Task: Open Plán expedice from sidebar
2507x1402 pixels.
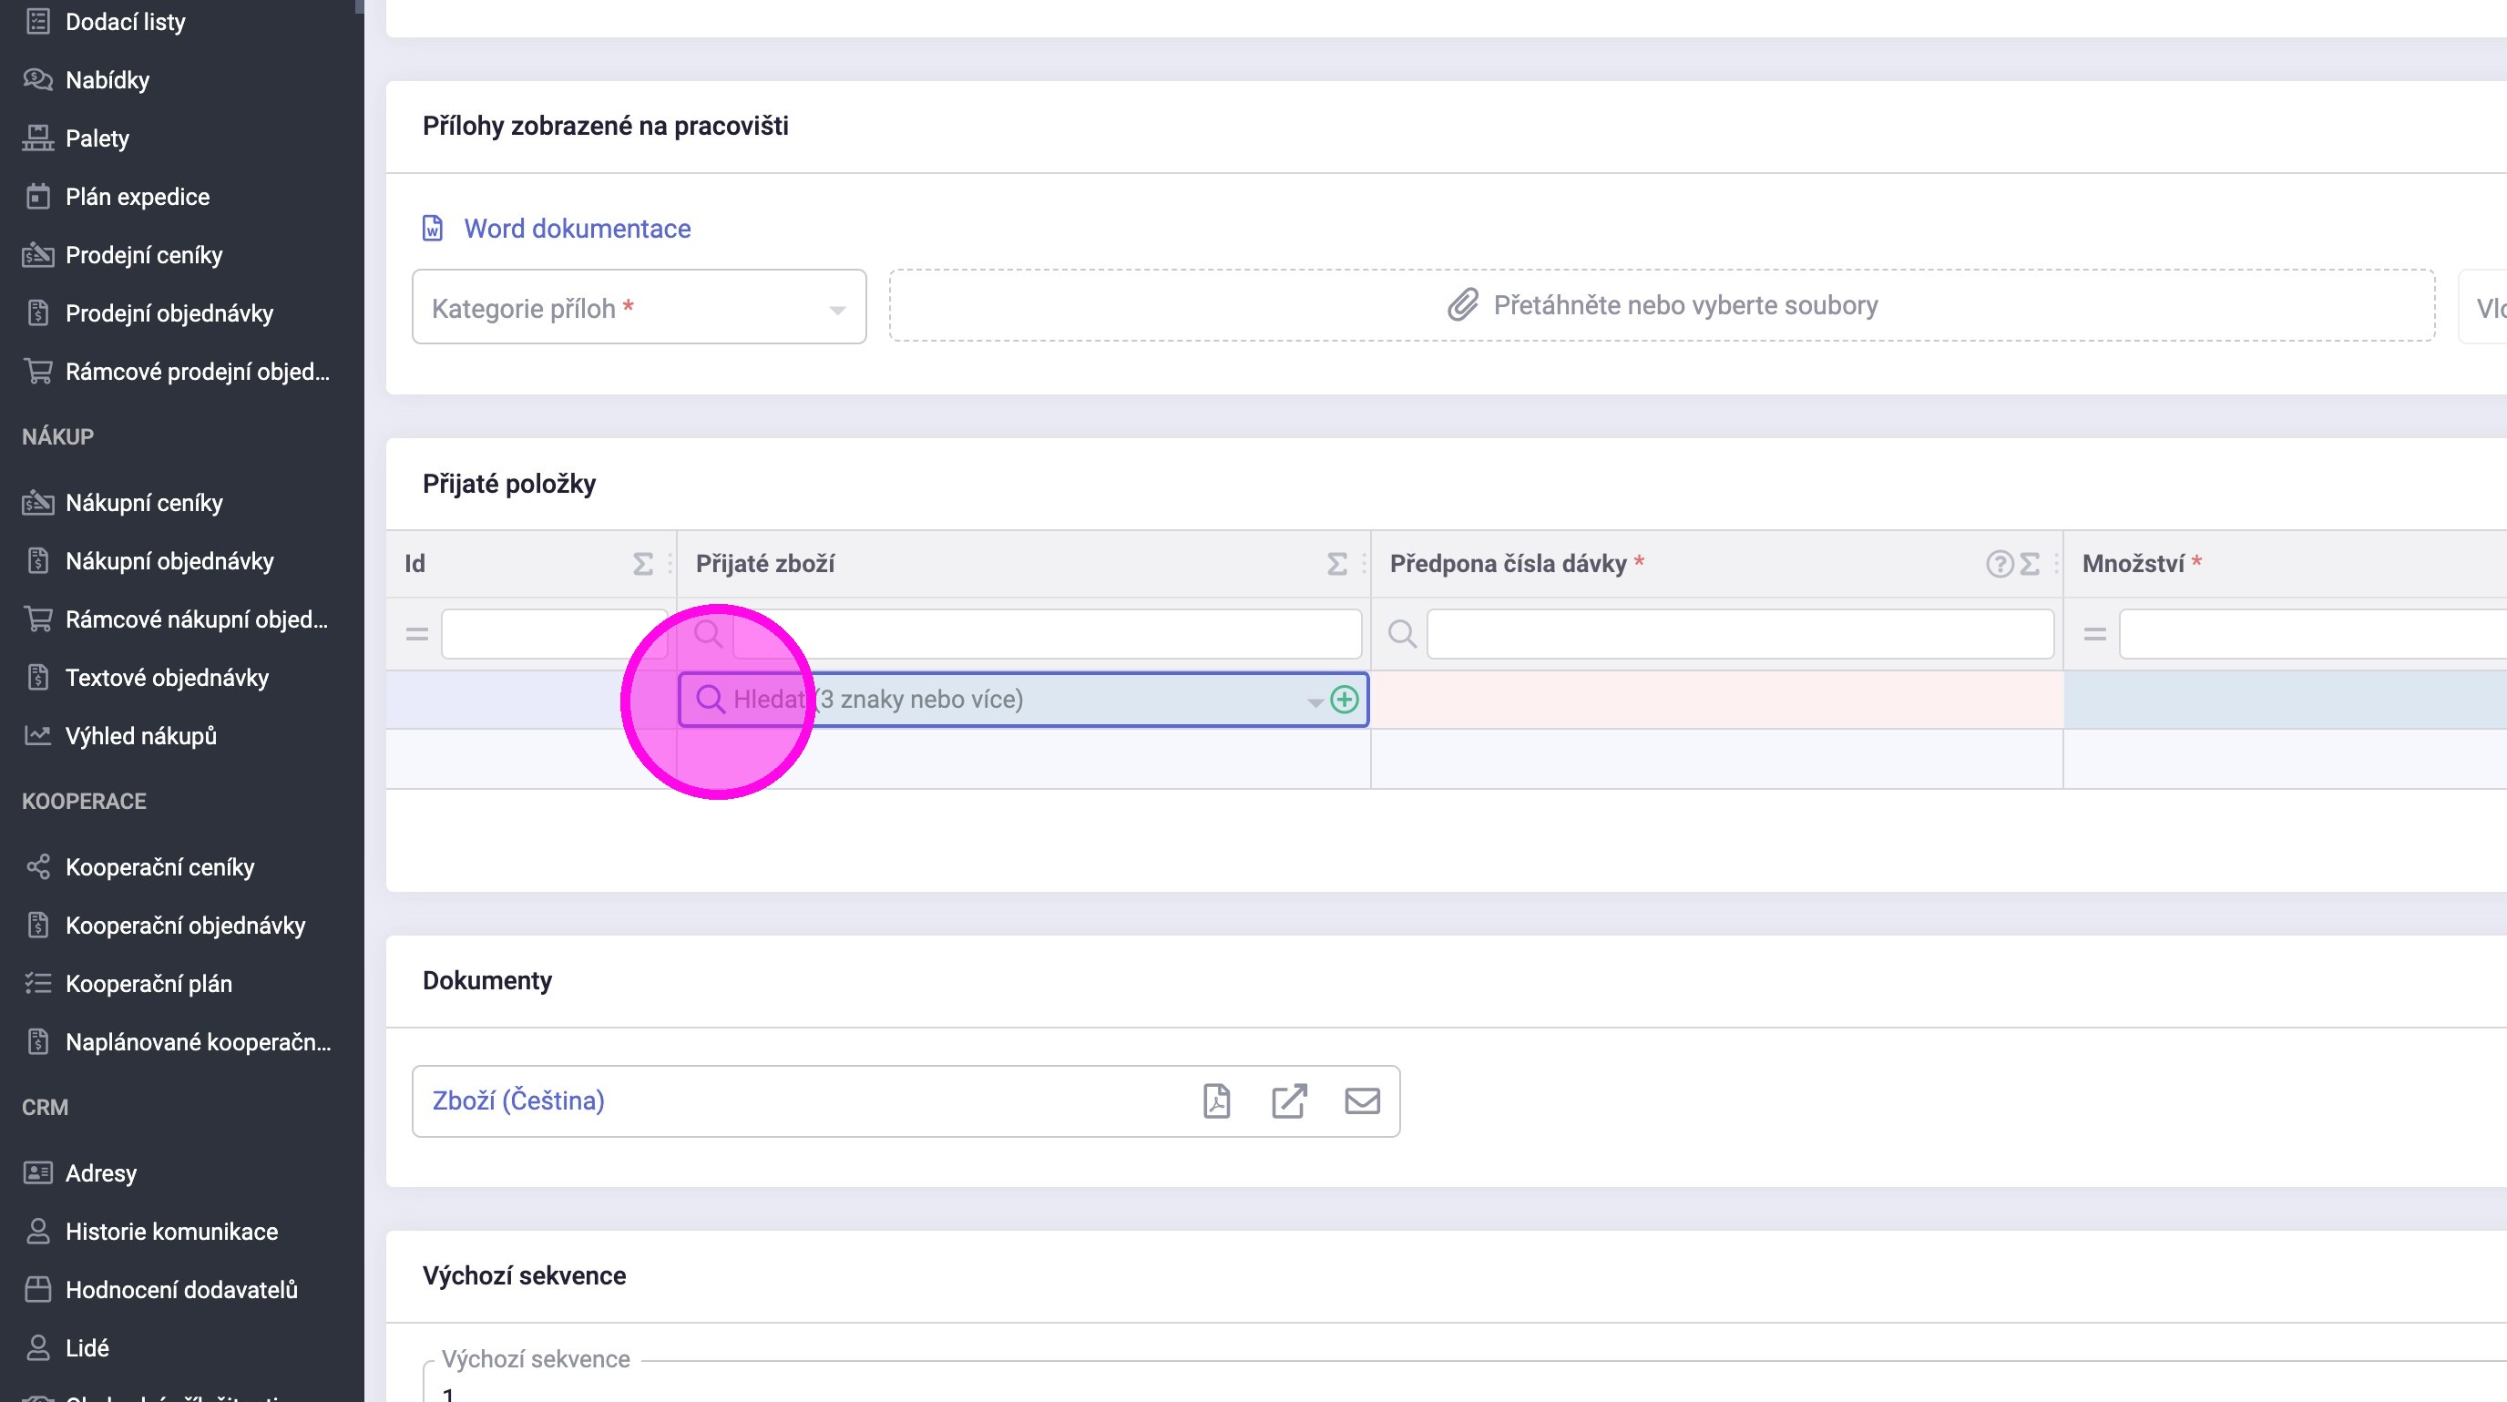Action: tap(138, 197)
